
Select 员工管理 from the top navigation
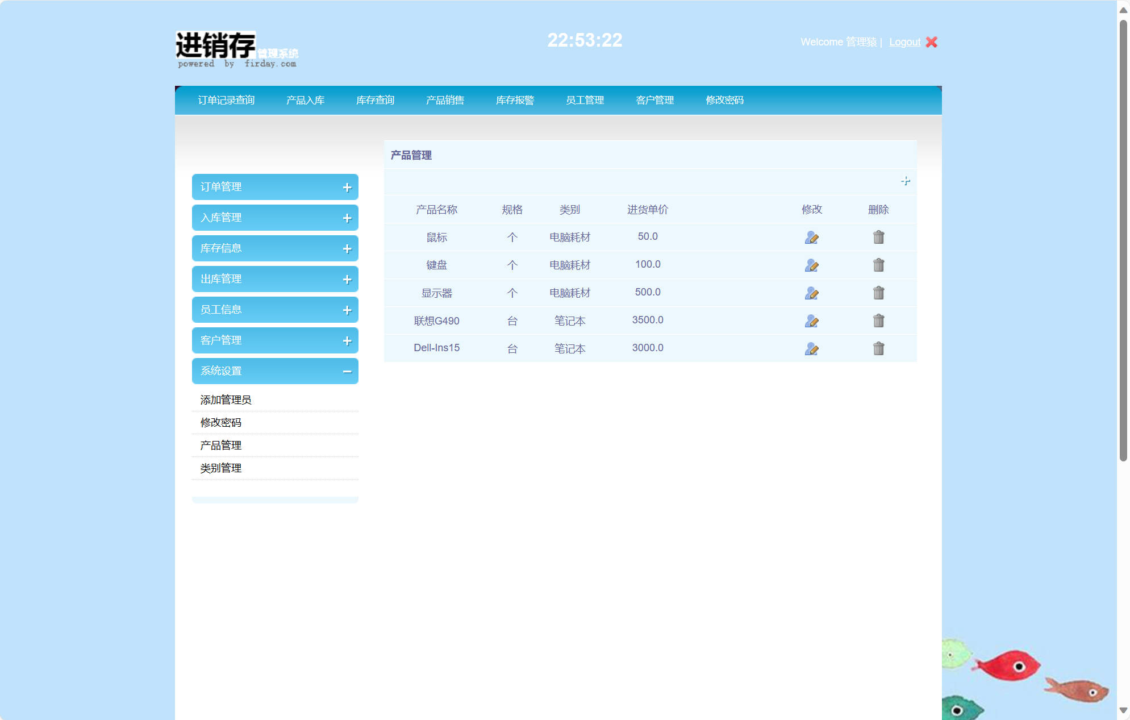(585, 100)
